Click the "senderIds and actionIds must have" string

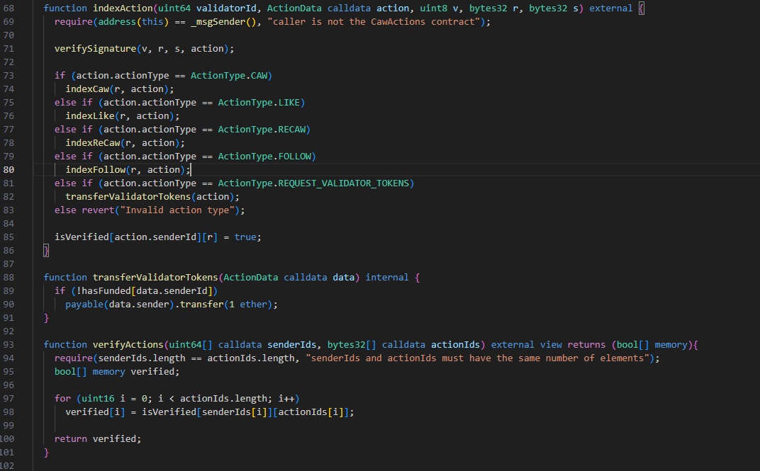pyautogui.click(x=477, y=358)
